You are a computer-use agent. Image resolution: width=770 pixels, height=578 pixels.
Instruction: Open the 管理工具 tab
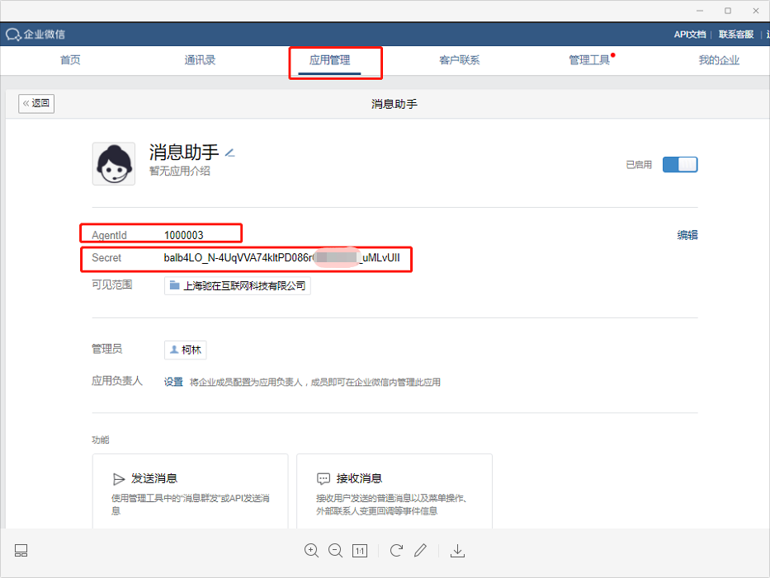point(588,60)
